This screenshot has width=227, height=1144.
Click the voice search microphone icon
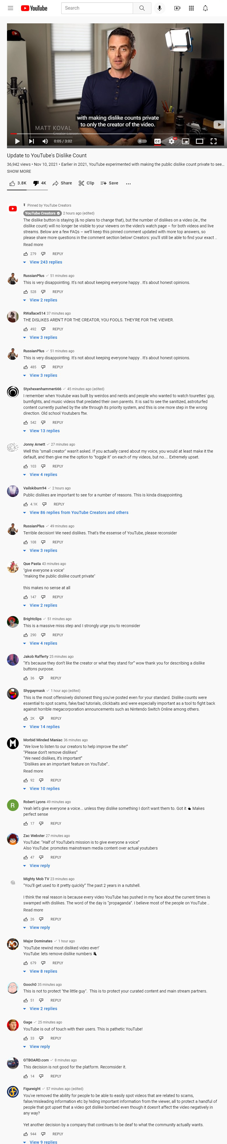(x=160, y=8)
